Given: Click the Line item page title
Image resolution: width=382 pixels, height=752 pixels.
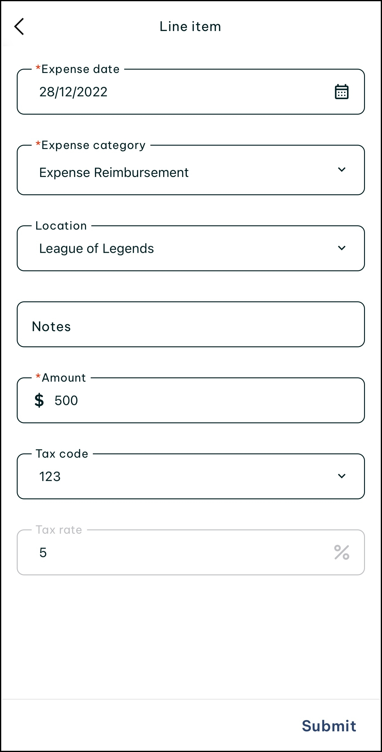Looking at the screenshot, I should (191, 27).
